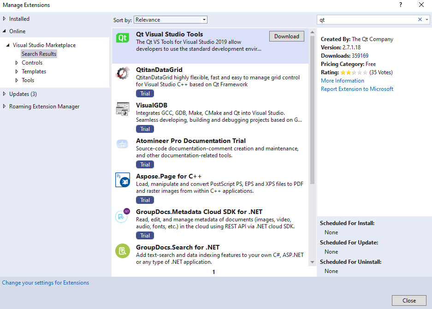Click the Scheduled For Update label
432x309 pixels.
coord(349,243)
